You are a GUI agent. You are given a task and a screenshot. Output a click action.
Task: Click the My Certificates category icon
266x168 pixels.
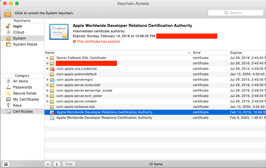(x=8, y=99)
